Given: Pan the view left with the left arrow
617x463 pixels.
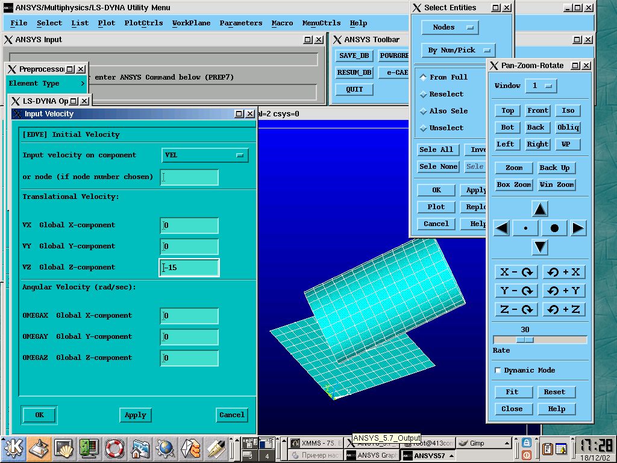Looking at the screenshot, I should (x=502, y=228).
